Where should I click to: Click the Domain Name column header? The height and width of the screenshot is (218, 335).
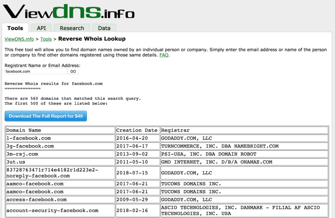pyautogui.click(x=60, y=130)
